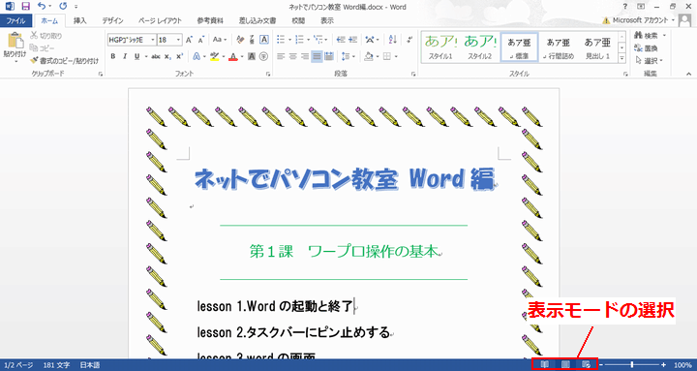
Task: Redo action in quick access toolbar
Action: tap(63, 6)
